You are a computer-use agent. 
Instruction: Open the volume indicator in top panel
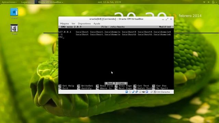click(x=208, y=2)
